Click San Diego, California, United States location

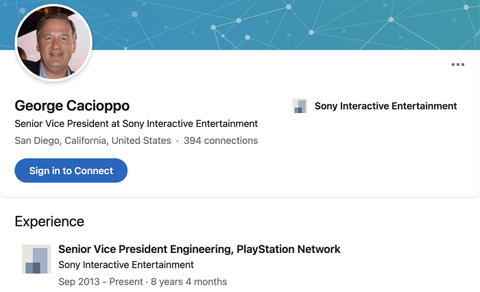click(x=93, y=141)
